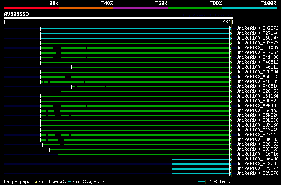Select the label UniRef100_Q9XF69
This screenshot has width=281, height=185.
(x=257, y=149)
